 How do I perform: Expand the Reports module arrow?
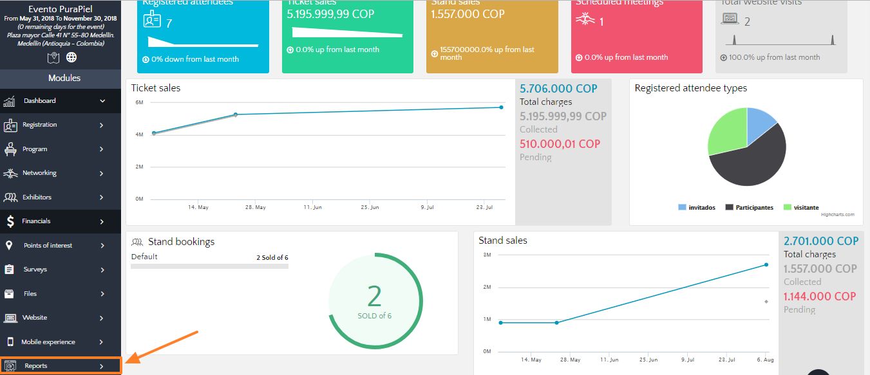pos(102,367)
